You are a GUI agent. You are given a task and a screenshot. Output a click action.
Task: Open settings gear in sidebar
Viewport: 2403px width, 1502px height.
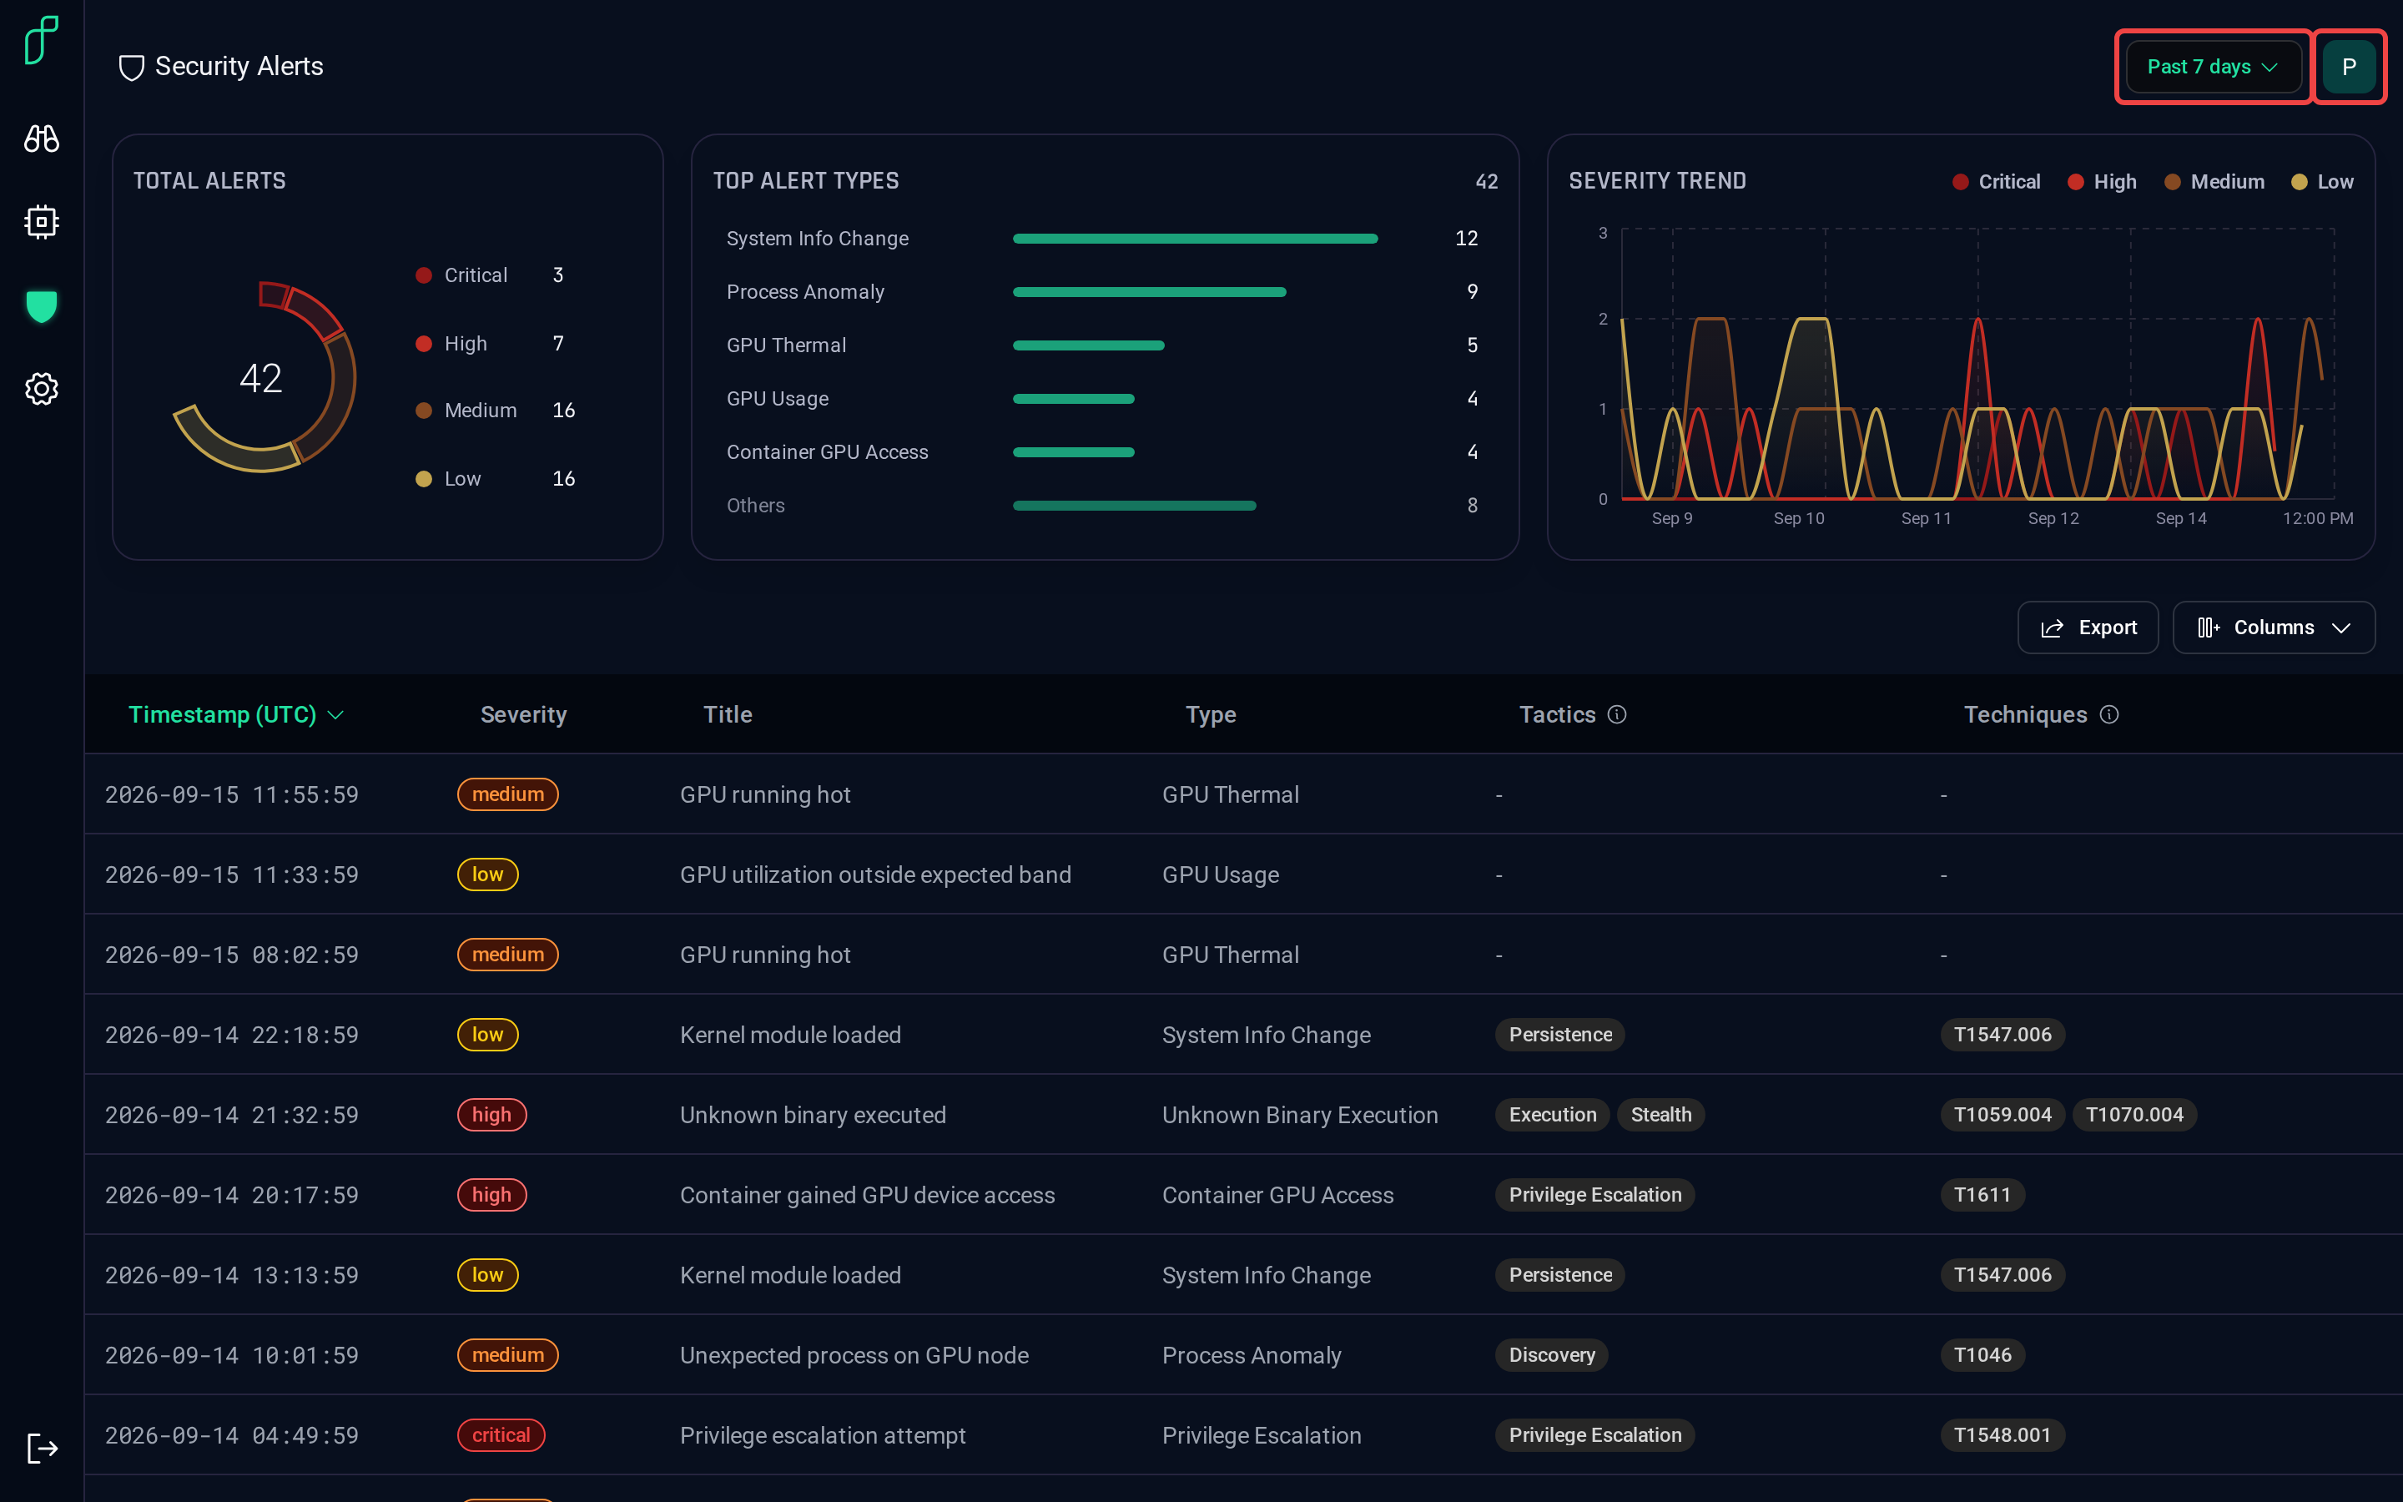coord(41,388)
